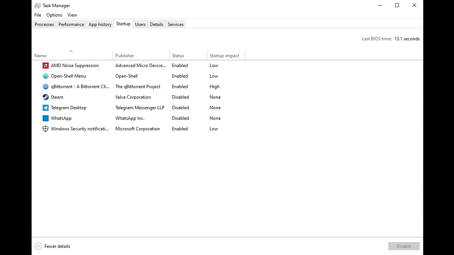Click the 13.1 seconds BIOS time value

point(407,39)
